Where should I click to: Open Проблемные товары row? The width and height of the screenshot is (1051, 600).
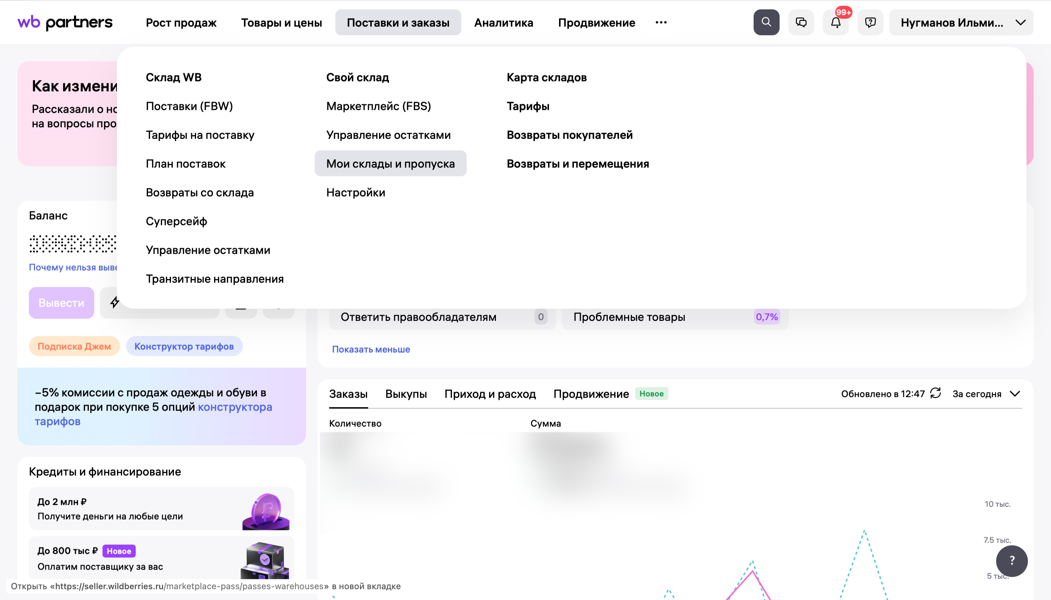675,317
